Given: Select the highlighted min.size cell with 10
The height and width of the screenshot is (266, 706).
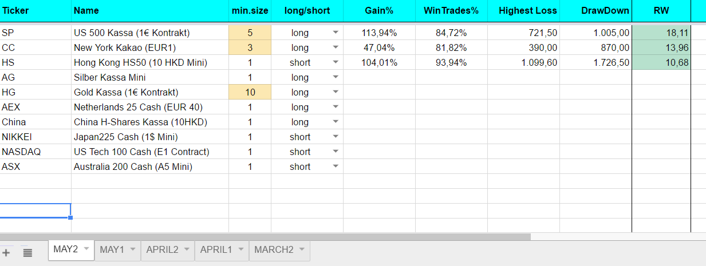Looking at the screenshot, I should [250, 92].
